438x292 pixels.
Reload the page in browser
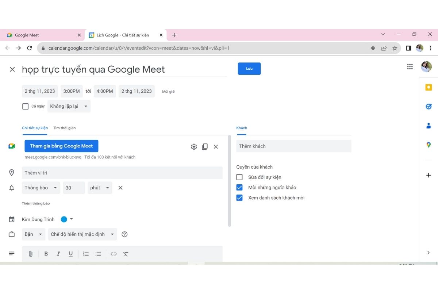(x=30, y=48)
